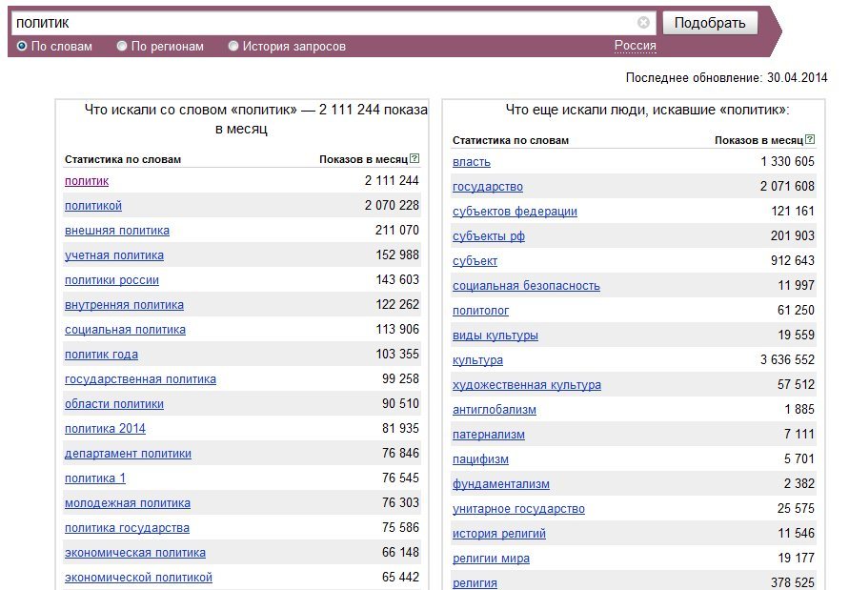
Task: Click into the search field containing 'политик'
Action: [325, 23]
